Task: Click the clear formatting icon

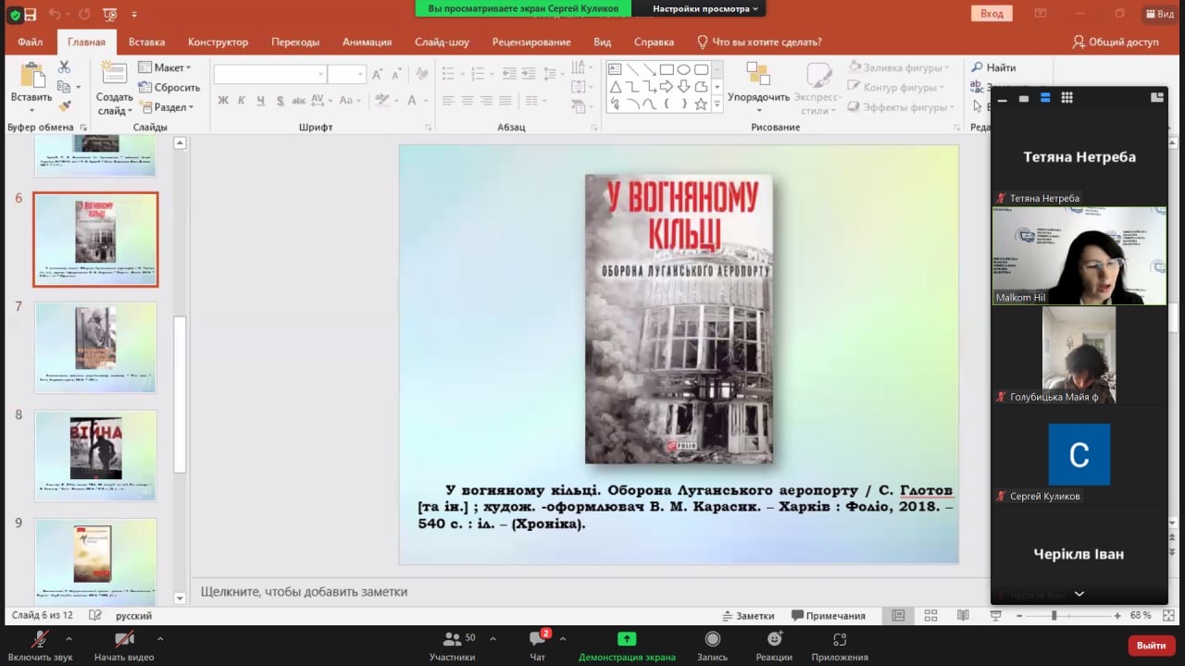Action: click(422, 74)
